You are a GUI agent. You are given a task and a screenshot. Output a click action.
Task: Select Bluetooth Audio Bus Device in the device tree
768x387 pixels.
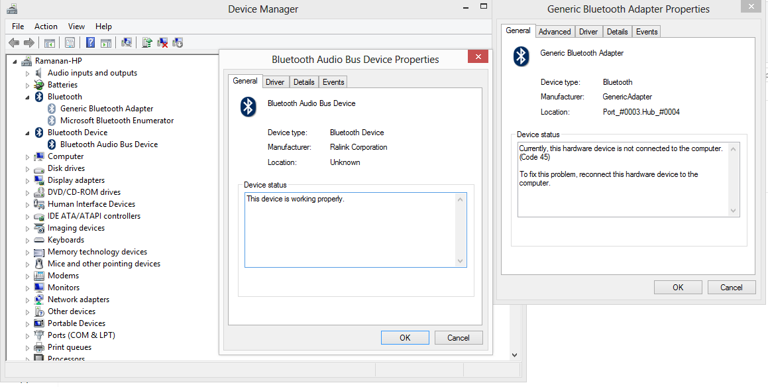click(x=109, y=144)
